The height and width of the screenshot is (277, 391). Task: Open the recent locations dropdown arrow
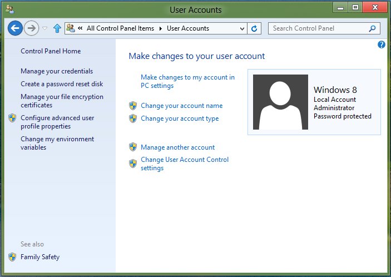click(x=45, y=28)
